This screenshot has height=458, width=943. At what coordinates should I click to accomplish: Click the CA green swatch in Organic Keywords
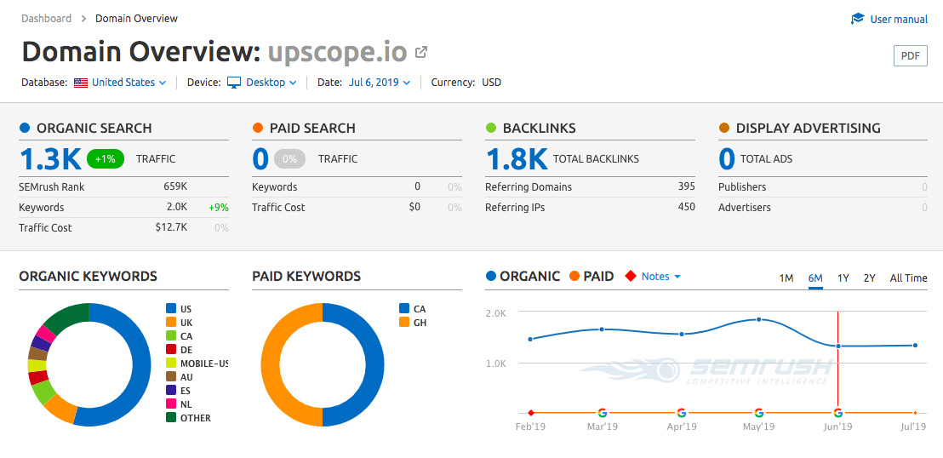pyautogui.click(x=171, y=335)
